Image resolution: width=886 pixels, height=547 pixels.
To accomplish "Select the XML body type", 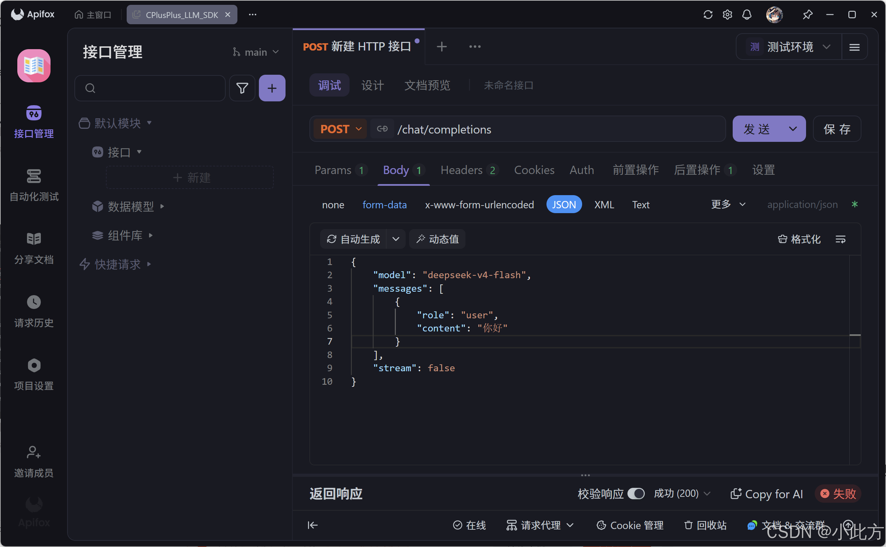I will pyautogui.click(x=604, y=204).
